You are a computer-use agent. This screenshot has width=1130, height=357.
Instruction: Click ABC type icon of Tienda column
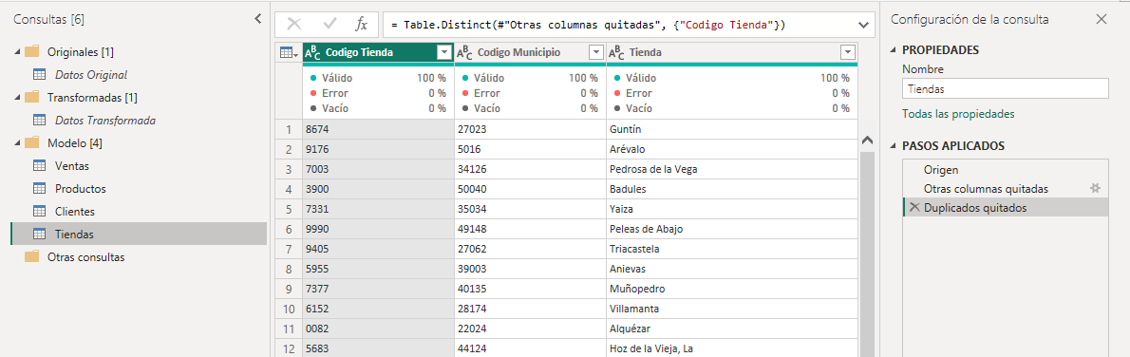616,52
